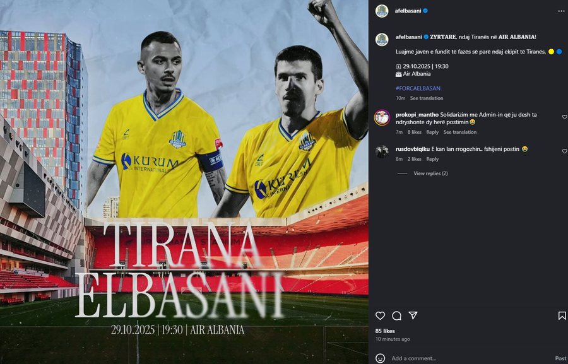This screenshot has height=364, width=568.
Task: Click the Tirana Elbasani match poster image
Action: point(184,182)
